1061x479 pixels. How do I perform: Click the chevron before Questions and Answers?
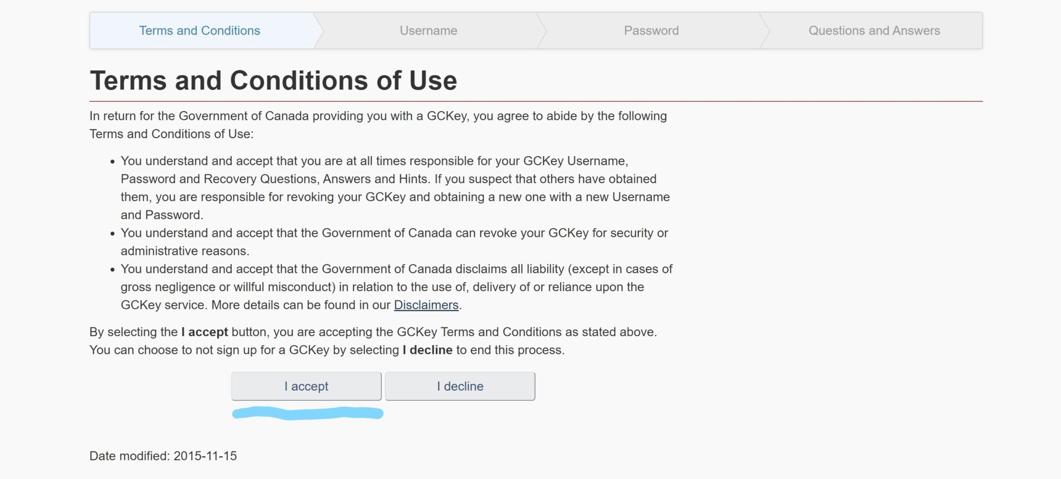[765, 31]
